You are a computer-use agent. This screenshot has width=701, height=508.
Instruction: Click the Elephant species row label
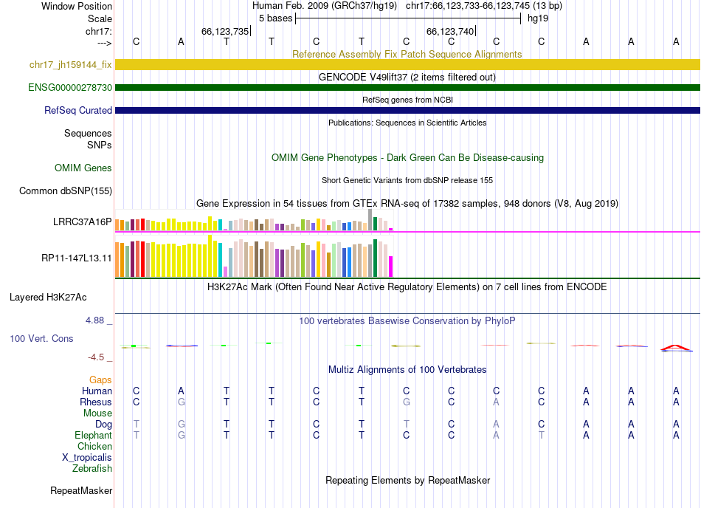pos(93,435)
